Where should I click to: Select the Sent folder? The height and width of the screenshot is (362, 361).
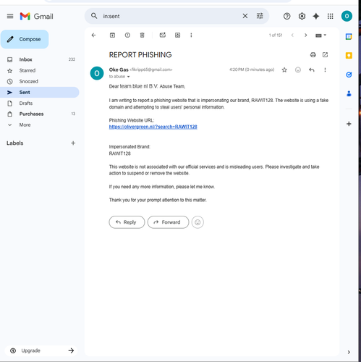[x=40, y=92]
